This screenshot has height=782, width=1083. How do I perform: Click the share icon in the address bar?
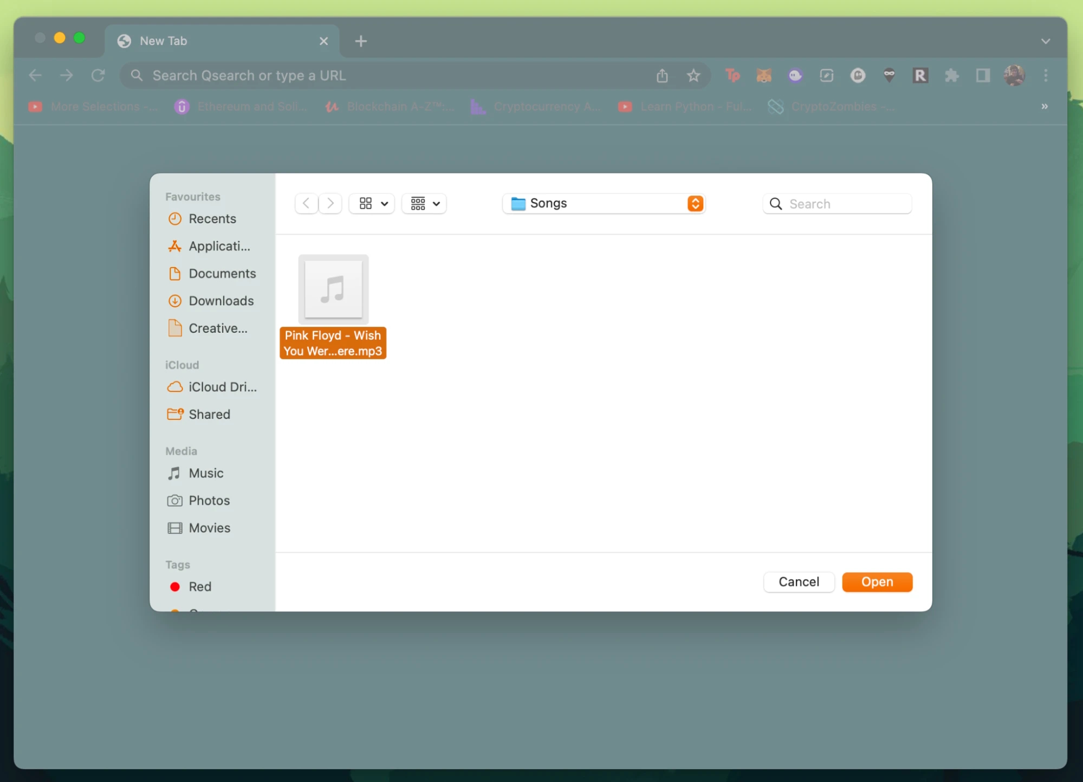point(662,75)
